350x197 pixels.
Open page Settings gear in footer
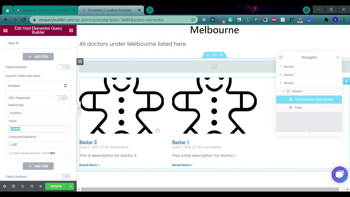click(4, 186)
